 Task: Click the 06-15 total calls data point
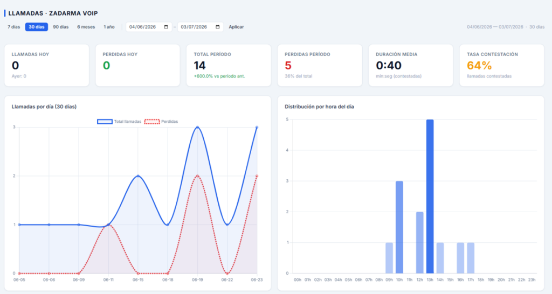coord(138,176)
